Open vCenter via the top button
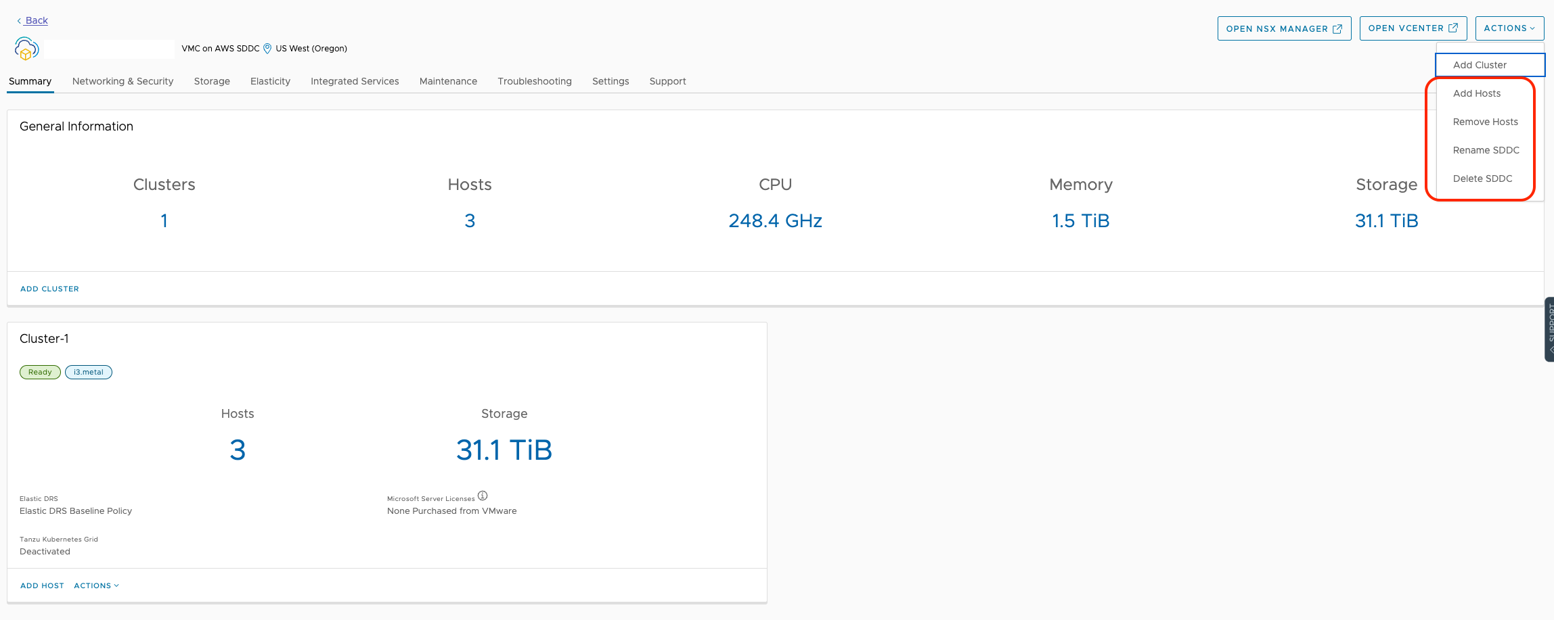Screen dimensions: 1554x620 point(1413,28)
